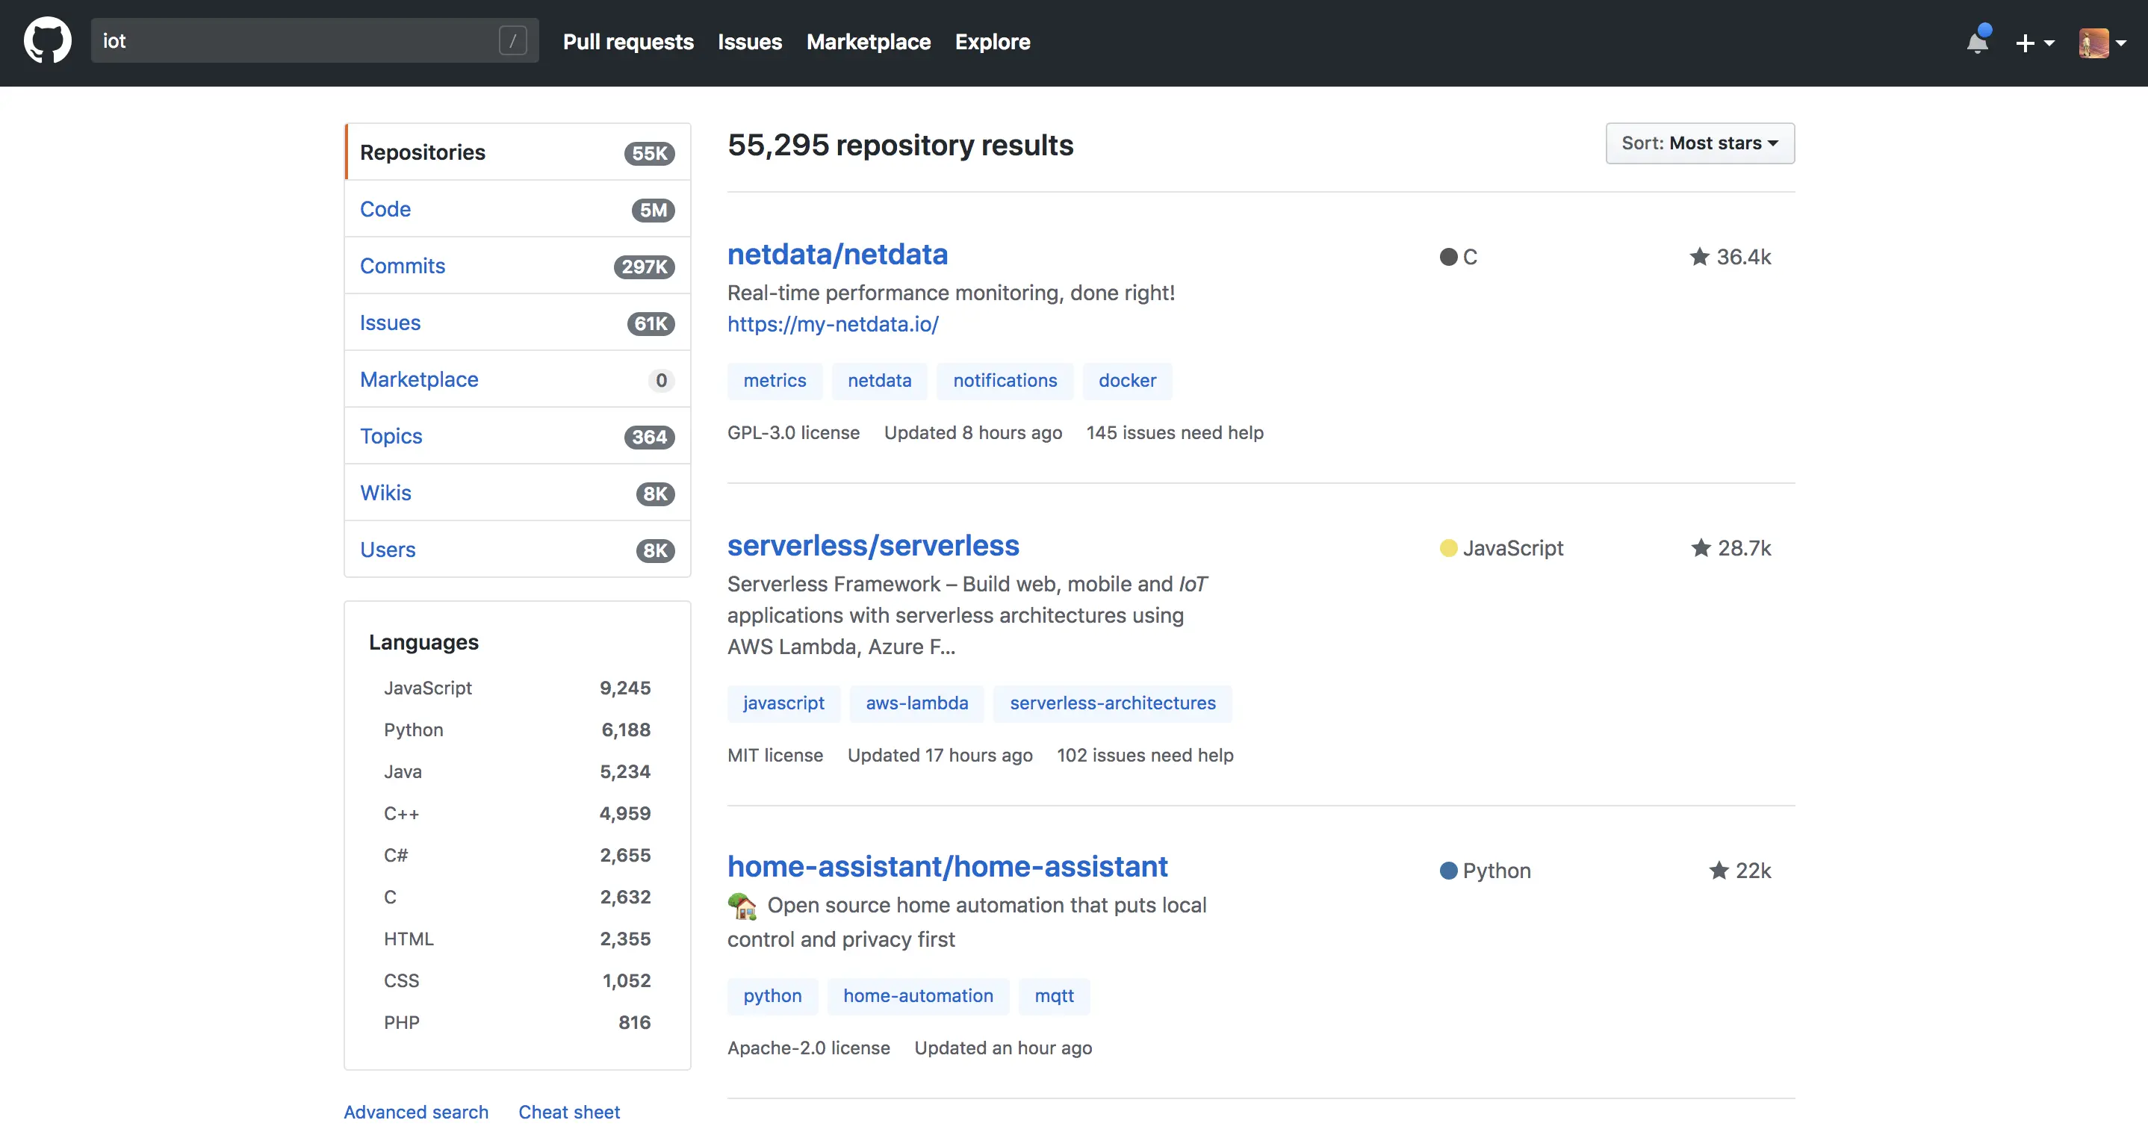Filter results by Python language
This screenshot has height=1126, width=2148.
(x=414, y=730)
